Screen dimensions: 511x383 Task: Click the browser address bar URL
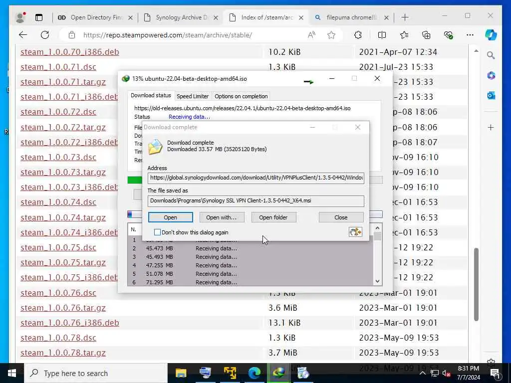point(167,35)
